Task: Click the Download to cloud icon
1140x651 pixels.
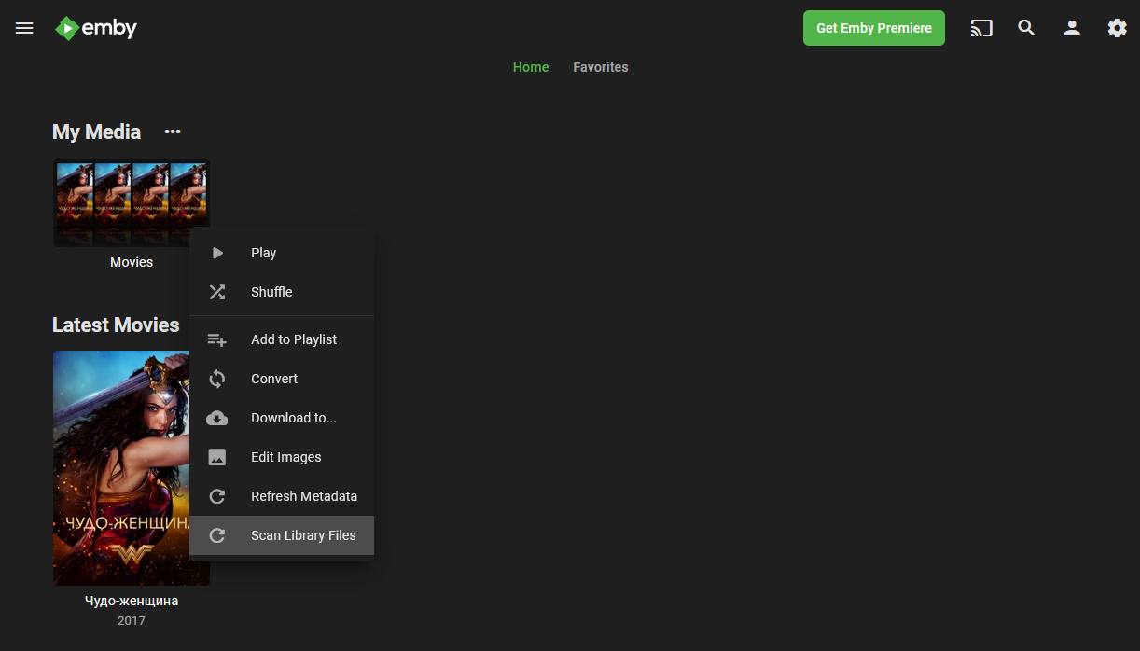Action: 217,418
